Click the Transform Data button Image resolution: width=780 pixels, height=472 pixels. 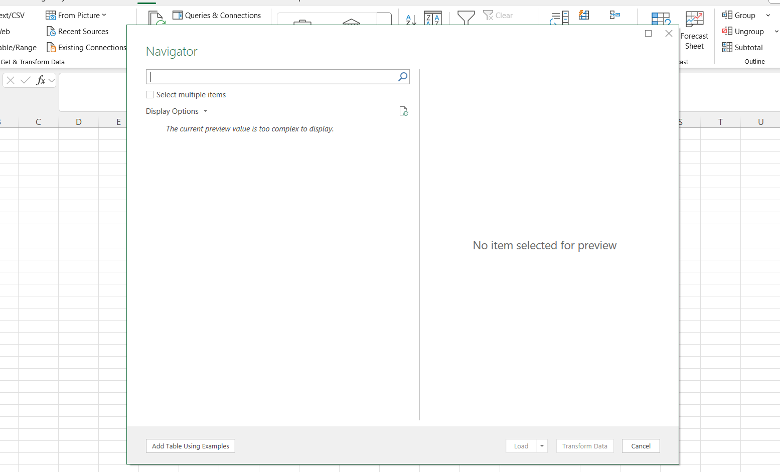click(585, 446)
